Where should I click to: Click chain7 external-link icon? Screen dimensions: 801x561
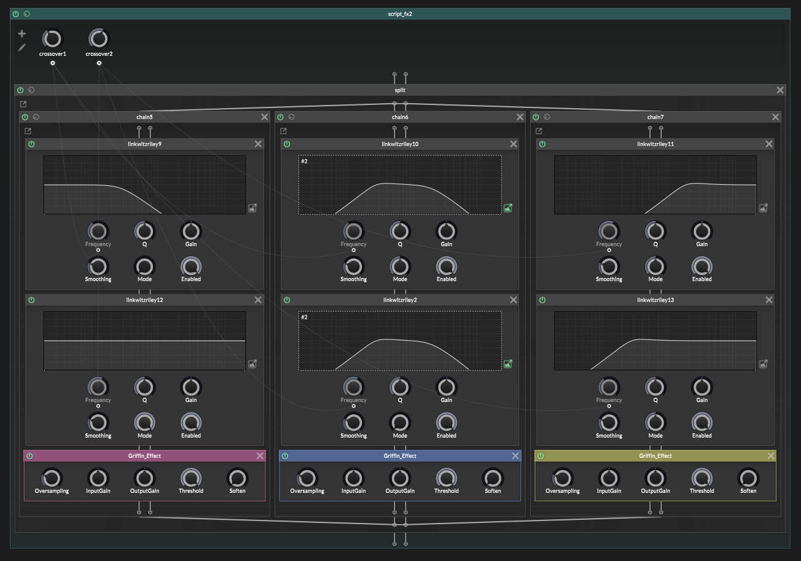tap(539, 131)
